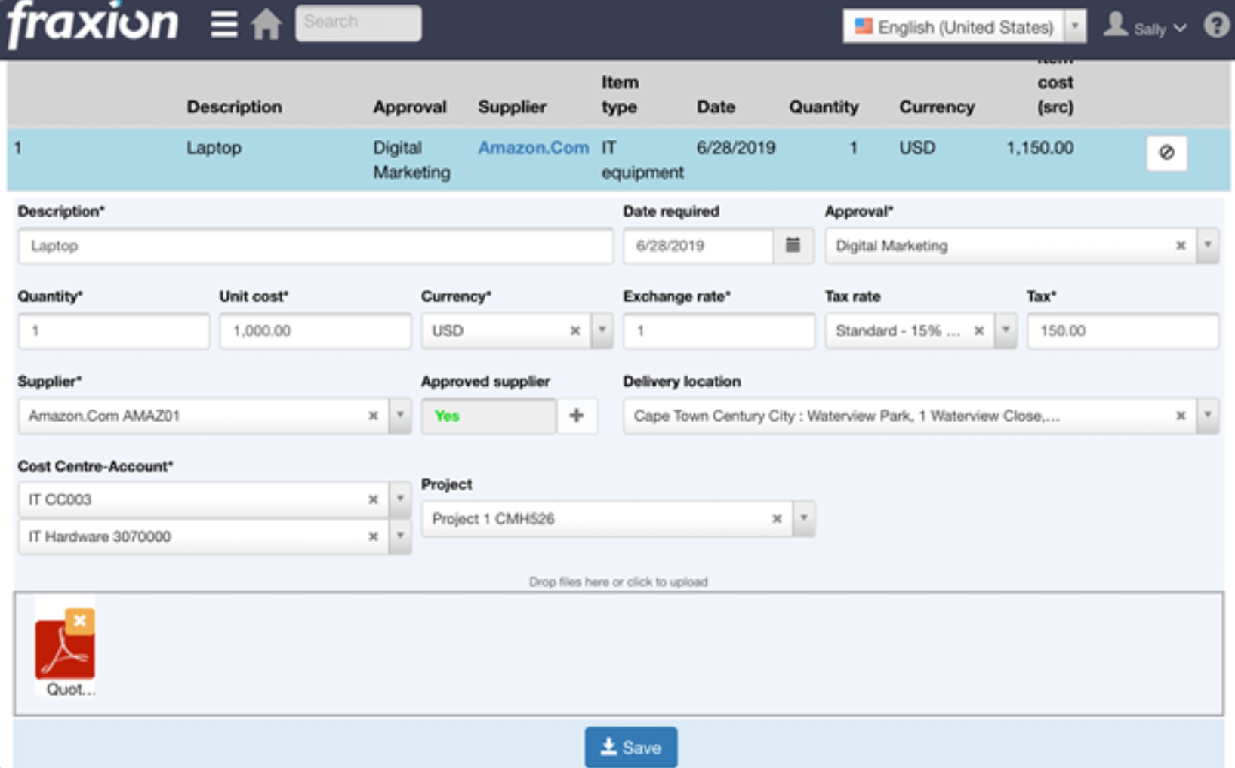Expand the Currency dropdown arrow

tap(602, 330)
